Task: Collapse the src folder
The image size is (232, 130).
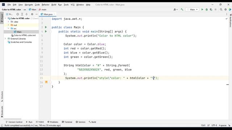Action: click(x=8, y=28)
